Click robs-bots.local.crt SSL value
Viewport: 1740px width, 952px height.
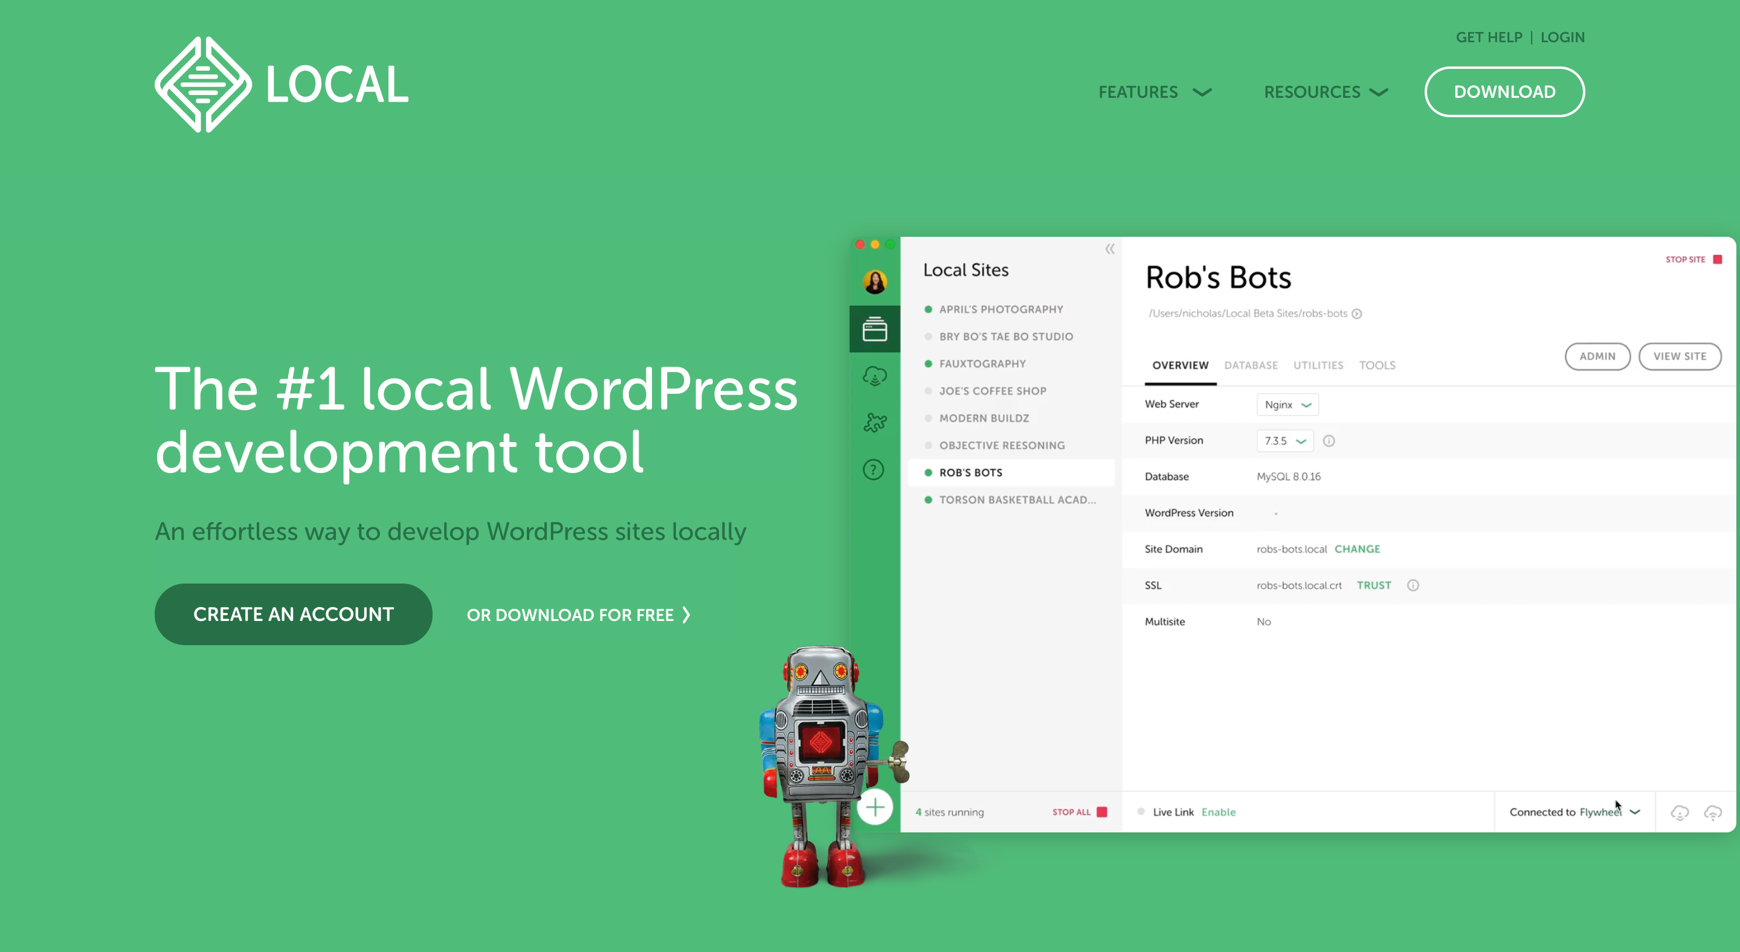(1299, 585)
